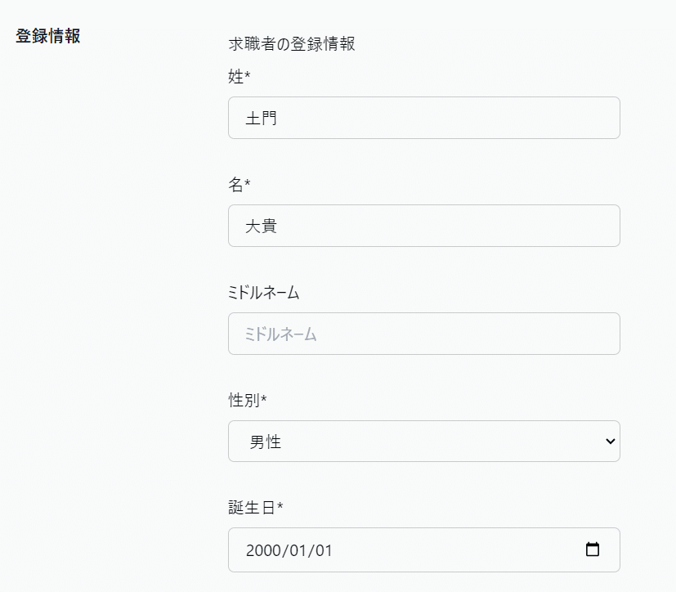This screenshot has width=676, height=592.
Task: Click the chevron arrow of the 性別 select
Action: (610, 442)
